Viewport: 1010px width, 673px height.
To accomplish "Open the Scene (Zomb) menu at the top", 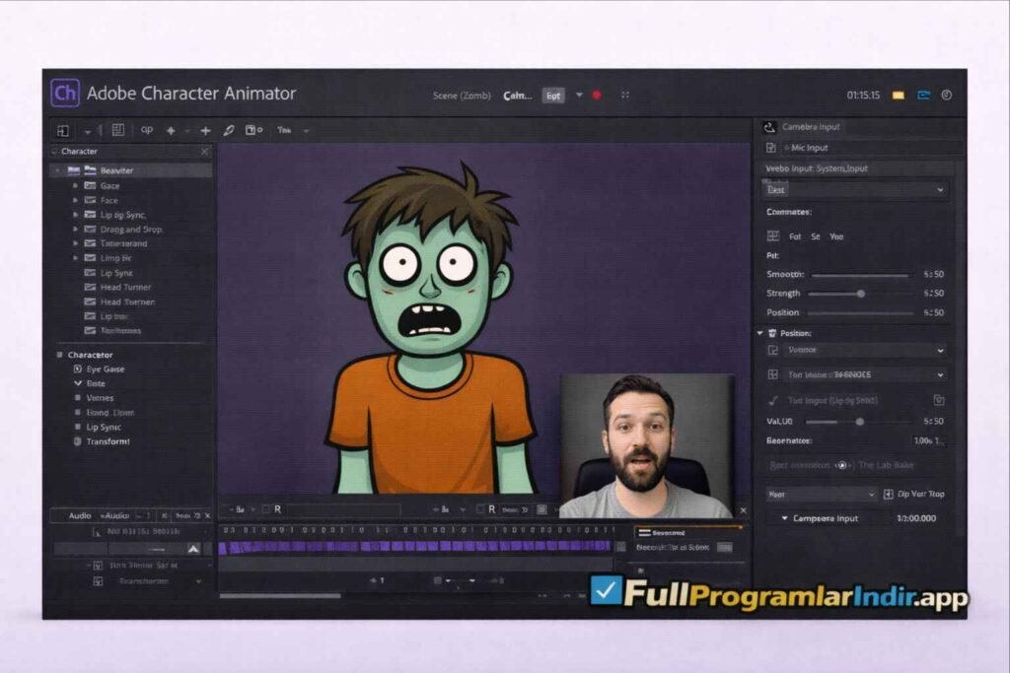I will pyautogui.click(x=461, y=95).
